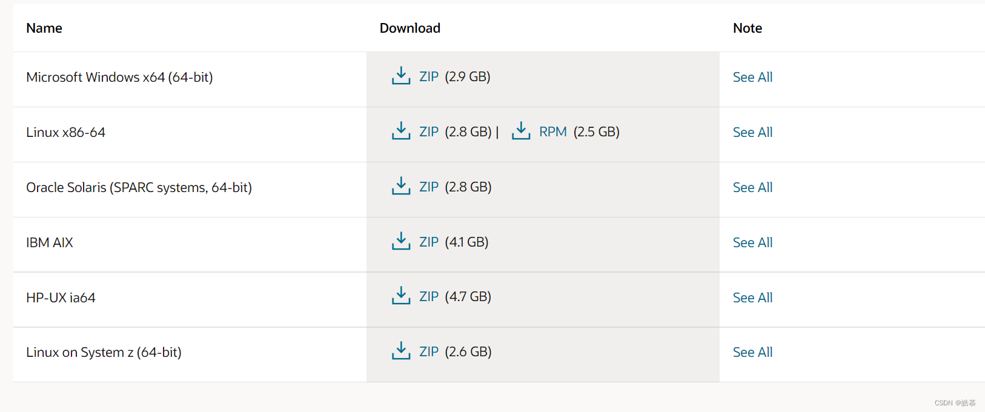The width and height of the screenshot is (985, 412).
Task: Download the Oracle Solaris SPARC ZIP link
Action: click(429, 187)
